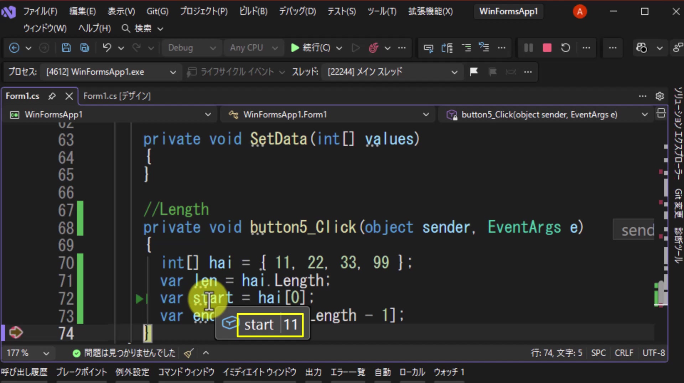Pause debugging with the Break All icon
The width and height of the screenshot is (684, 383).
click(x=529, y=48)
